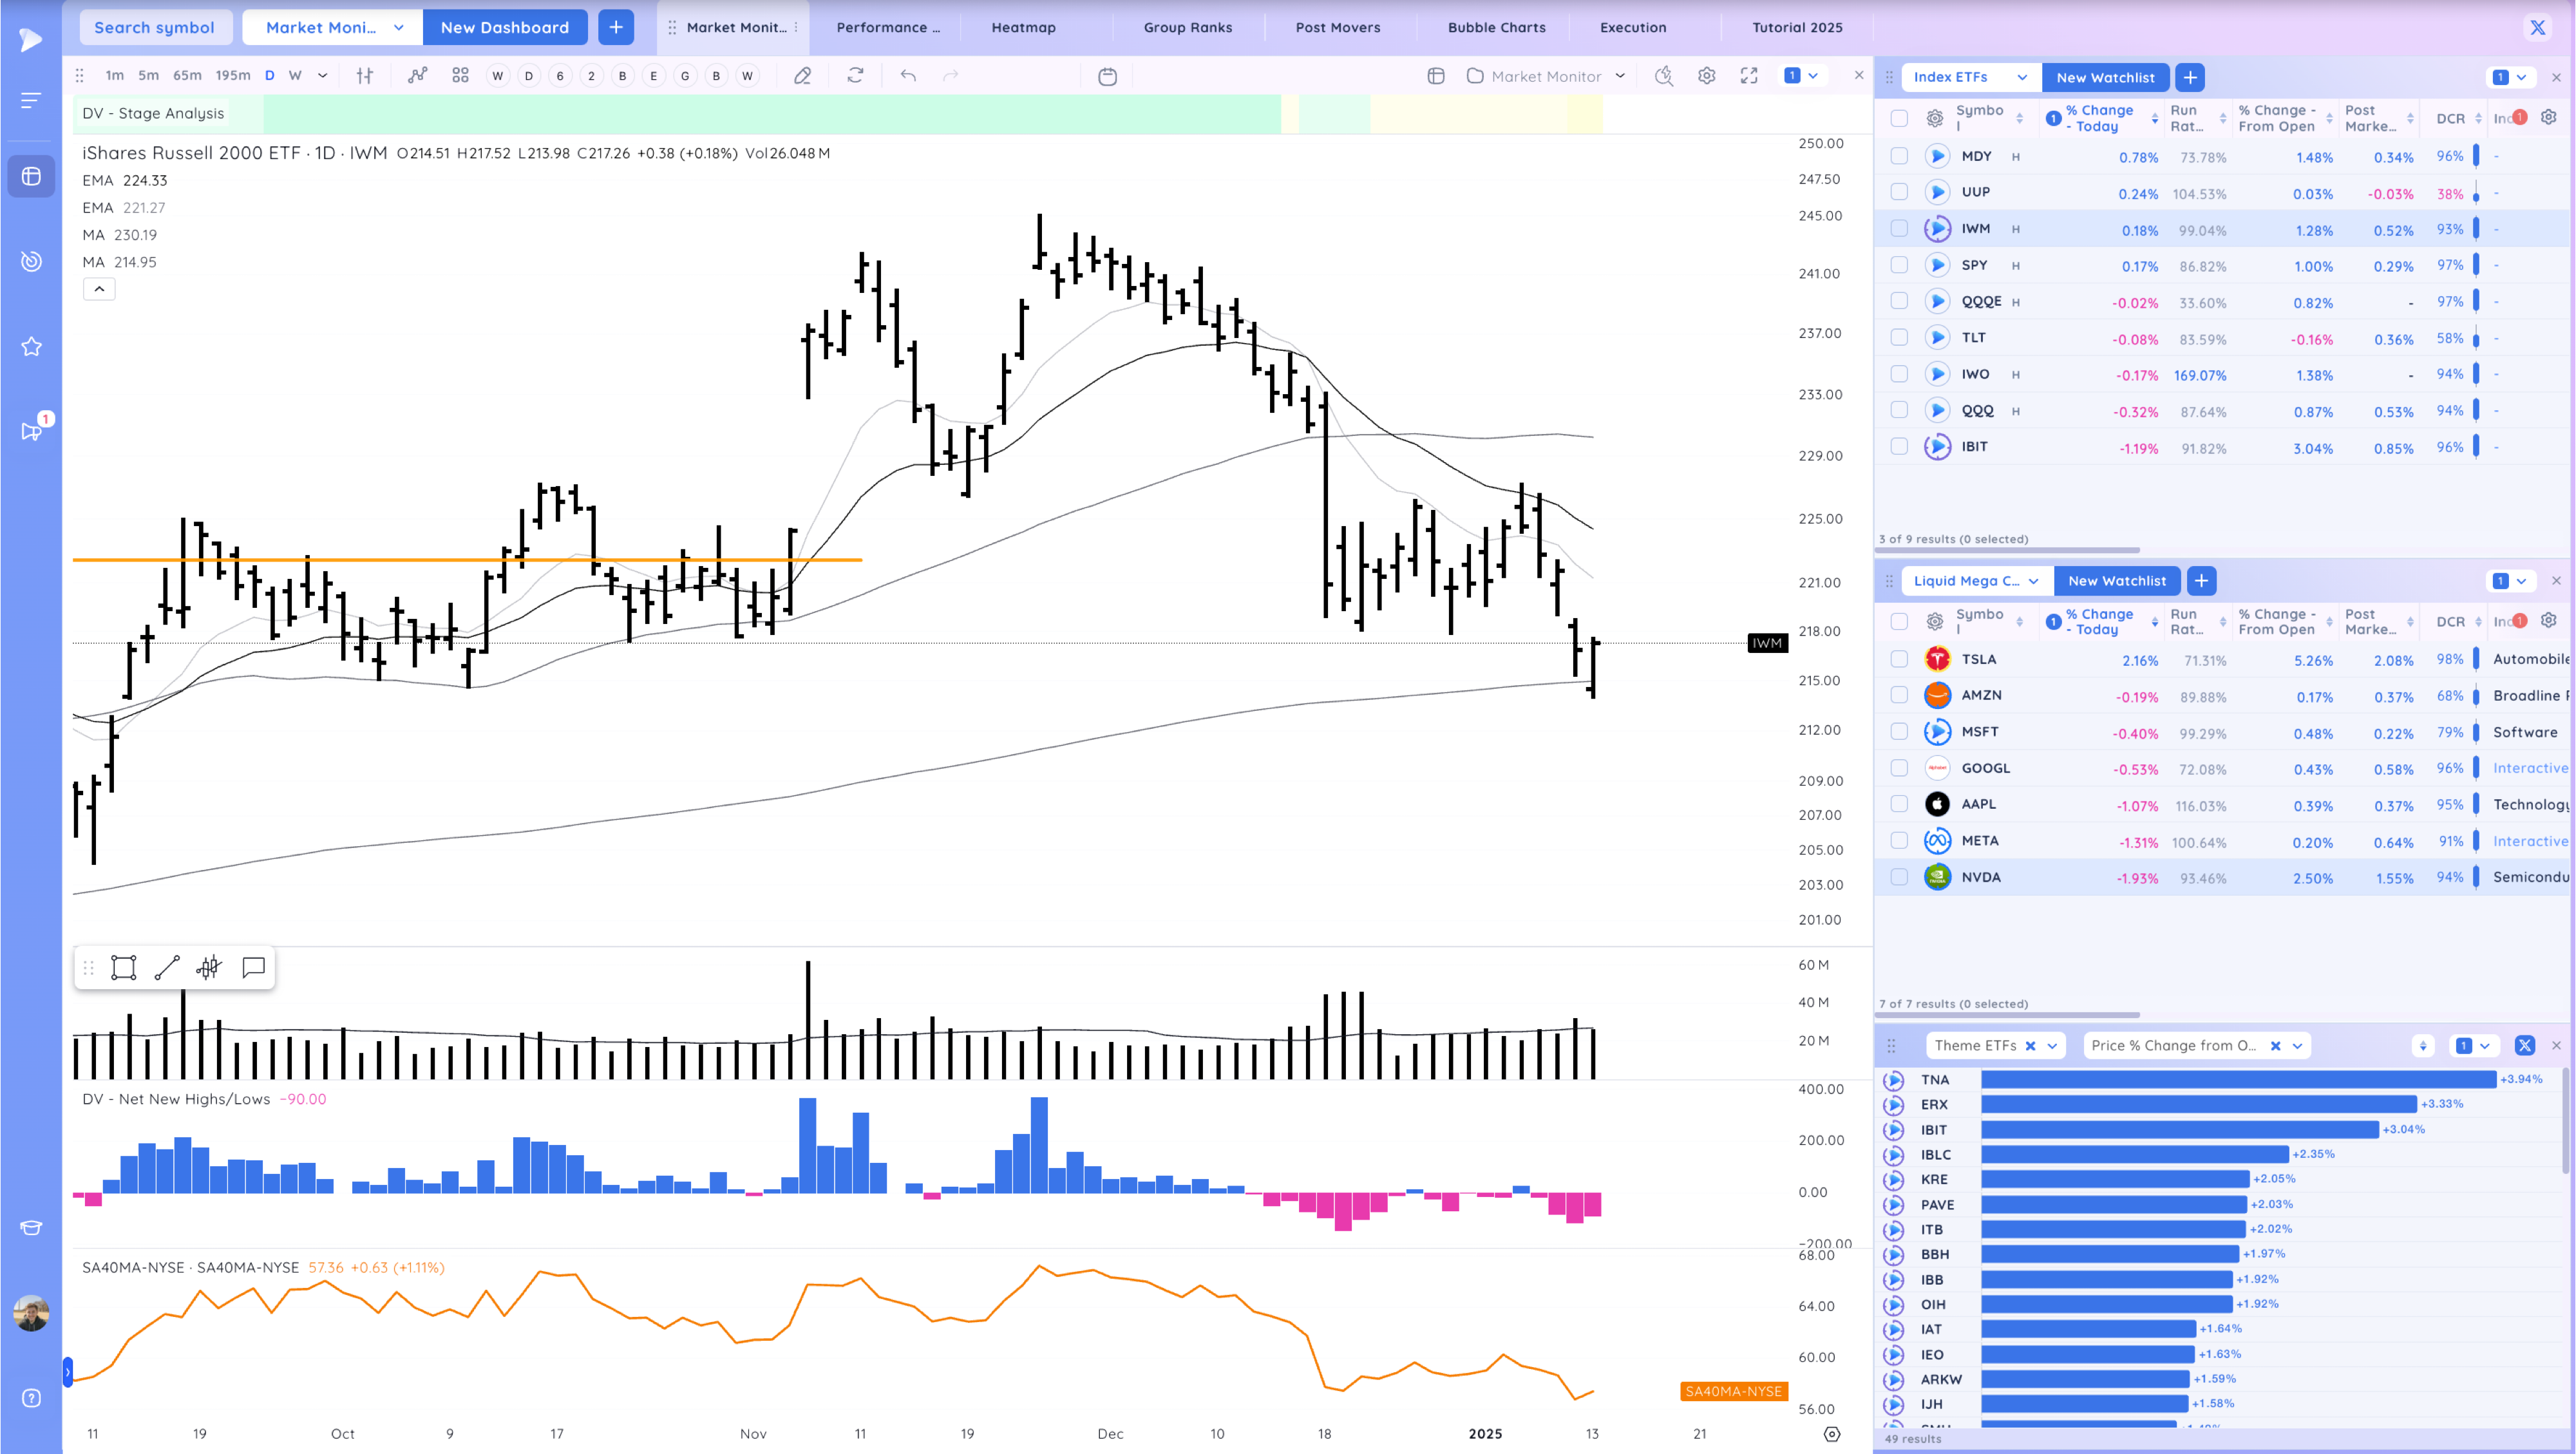The width and height of the screenshot is (2576, 1454).
Task: Check the SPY row checkbox
Action: (1899, 265)
